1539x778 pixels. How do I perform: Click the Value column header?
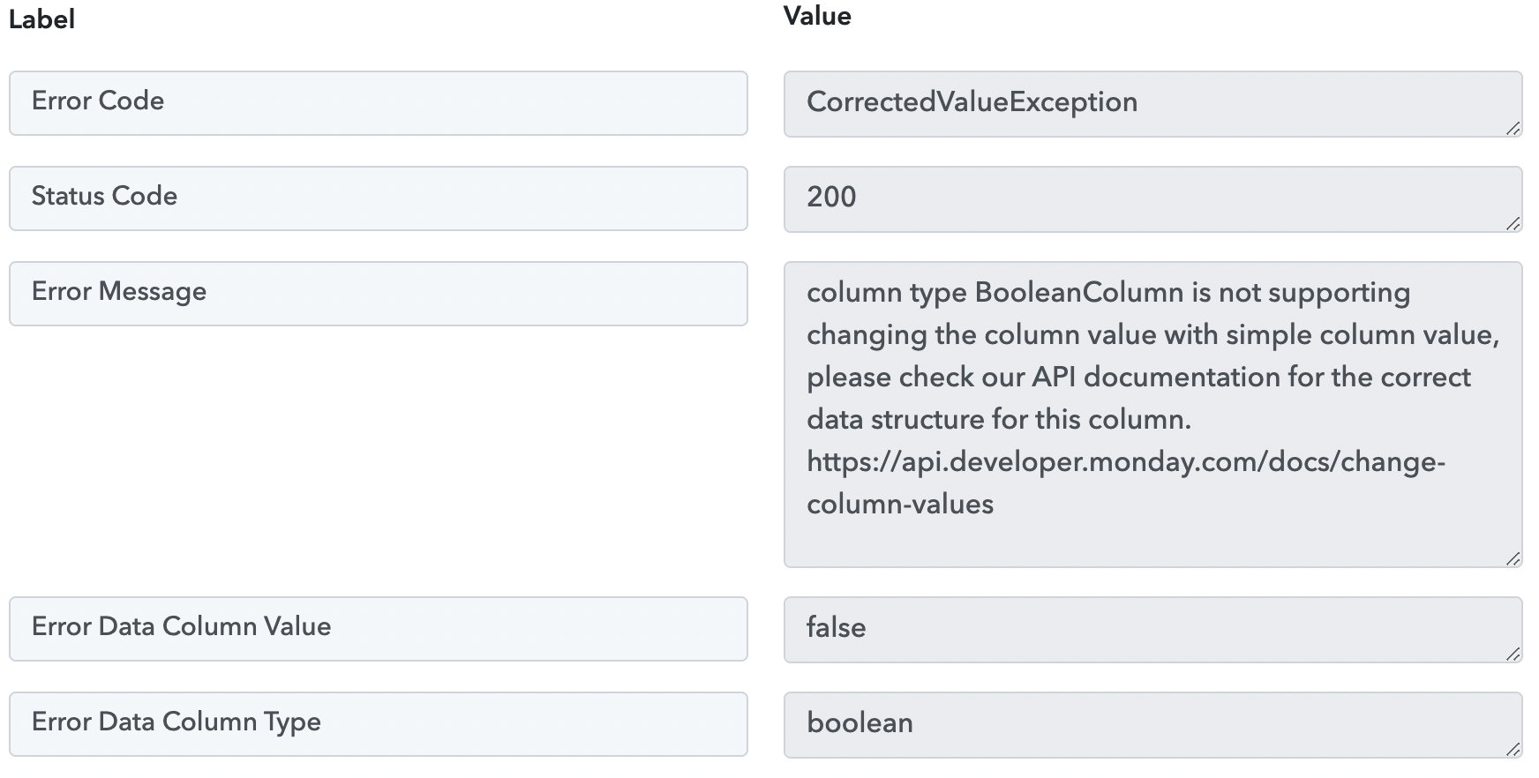(817, 16)
